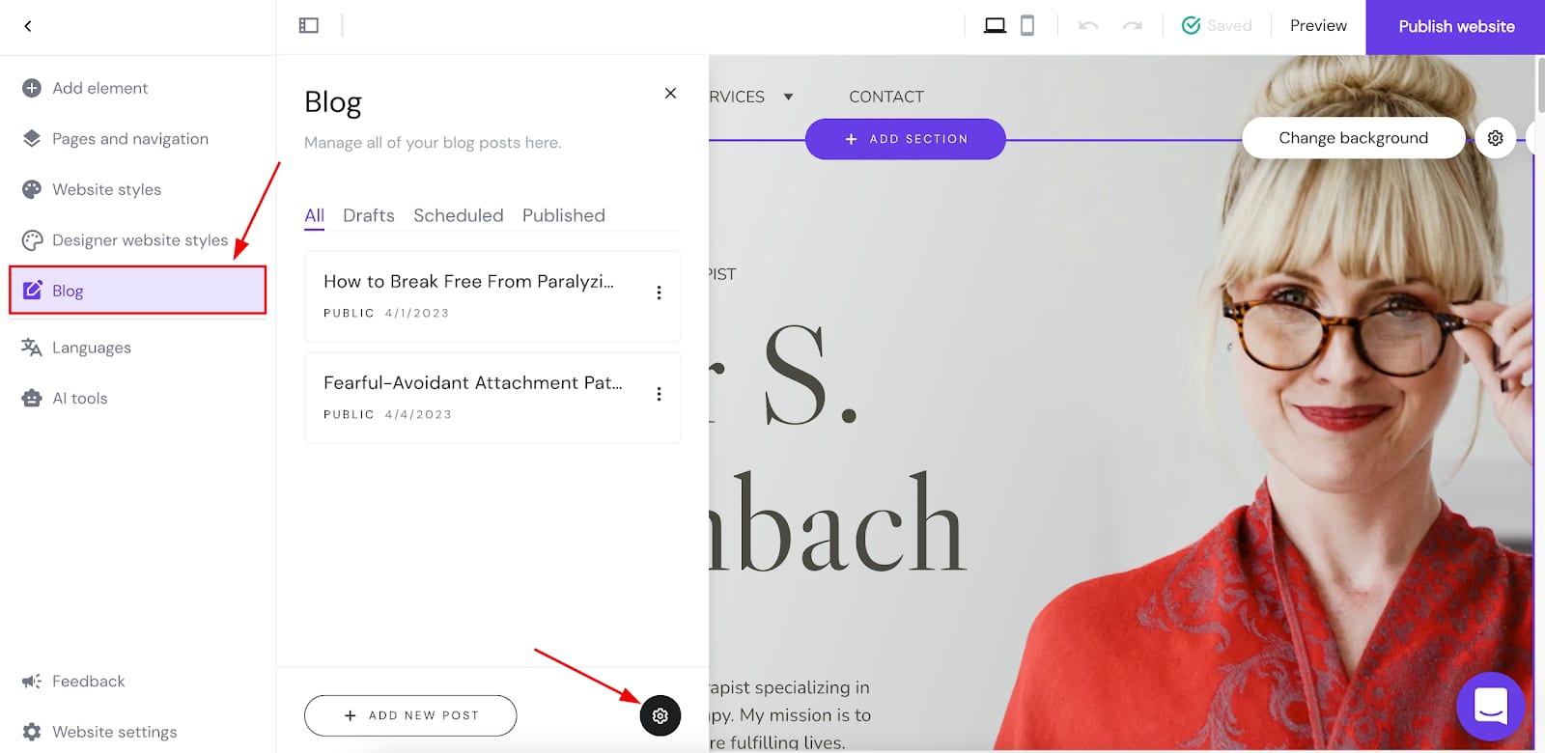Expand the Services navigation dropdown arrow
The image size is (1545, 753).
[788, 97]
